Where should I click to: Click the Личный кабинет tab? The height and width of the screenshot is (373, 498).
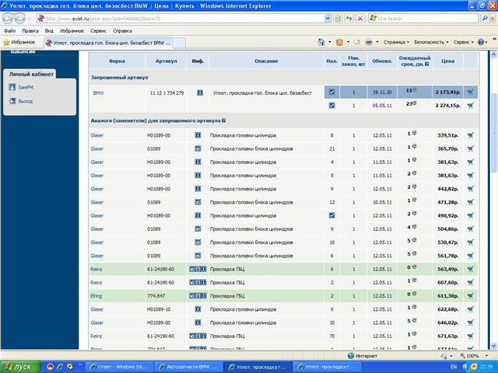tap(31, 74)
